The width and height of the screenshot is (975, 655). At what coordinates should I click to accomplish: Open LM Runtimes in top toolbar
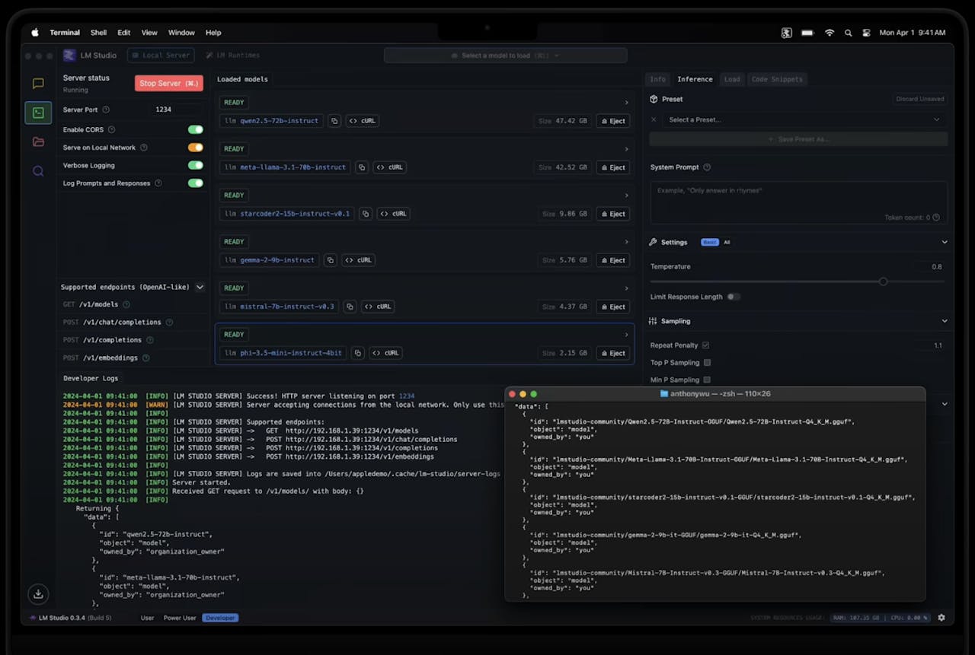point(232,56)
